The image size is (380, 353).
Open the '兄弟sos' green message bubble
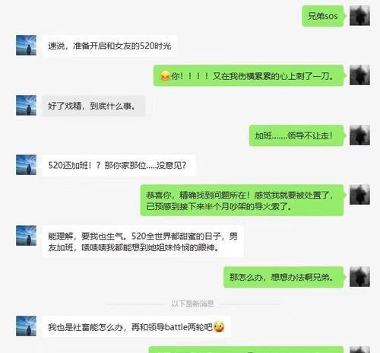323,16
